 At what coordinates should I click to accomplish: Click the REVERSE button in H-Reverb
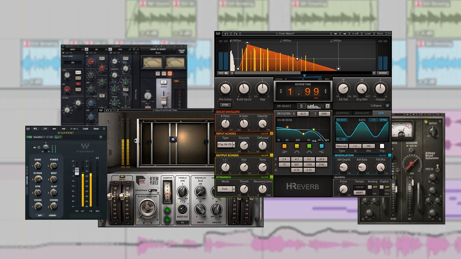point(383,73)
